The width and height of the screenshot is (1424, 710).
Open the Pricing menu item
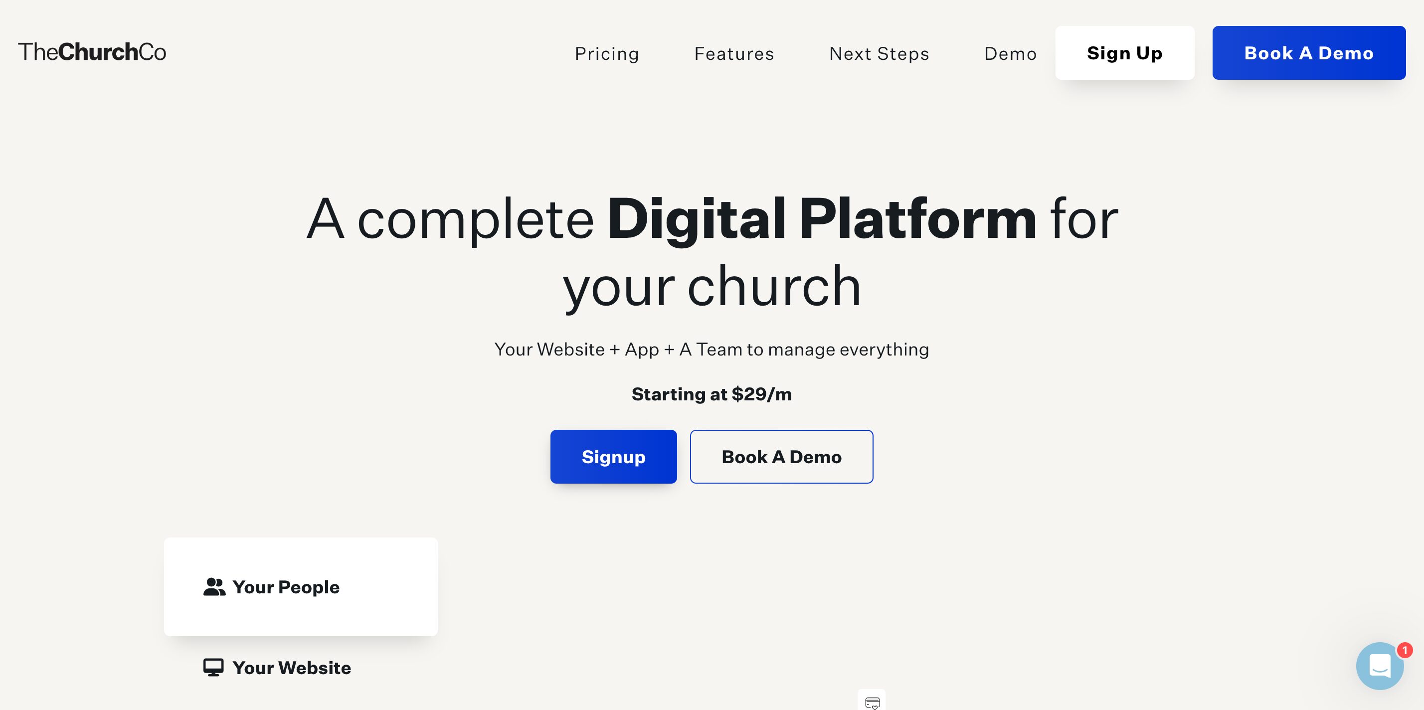pyautogui.click(x=607, y=54)
